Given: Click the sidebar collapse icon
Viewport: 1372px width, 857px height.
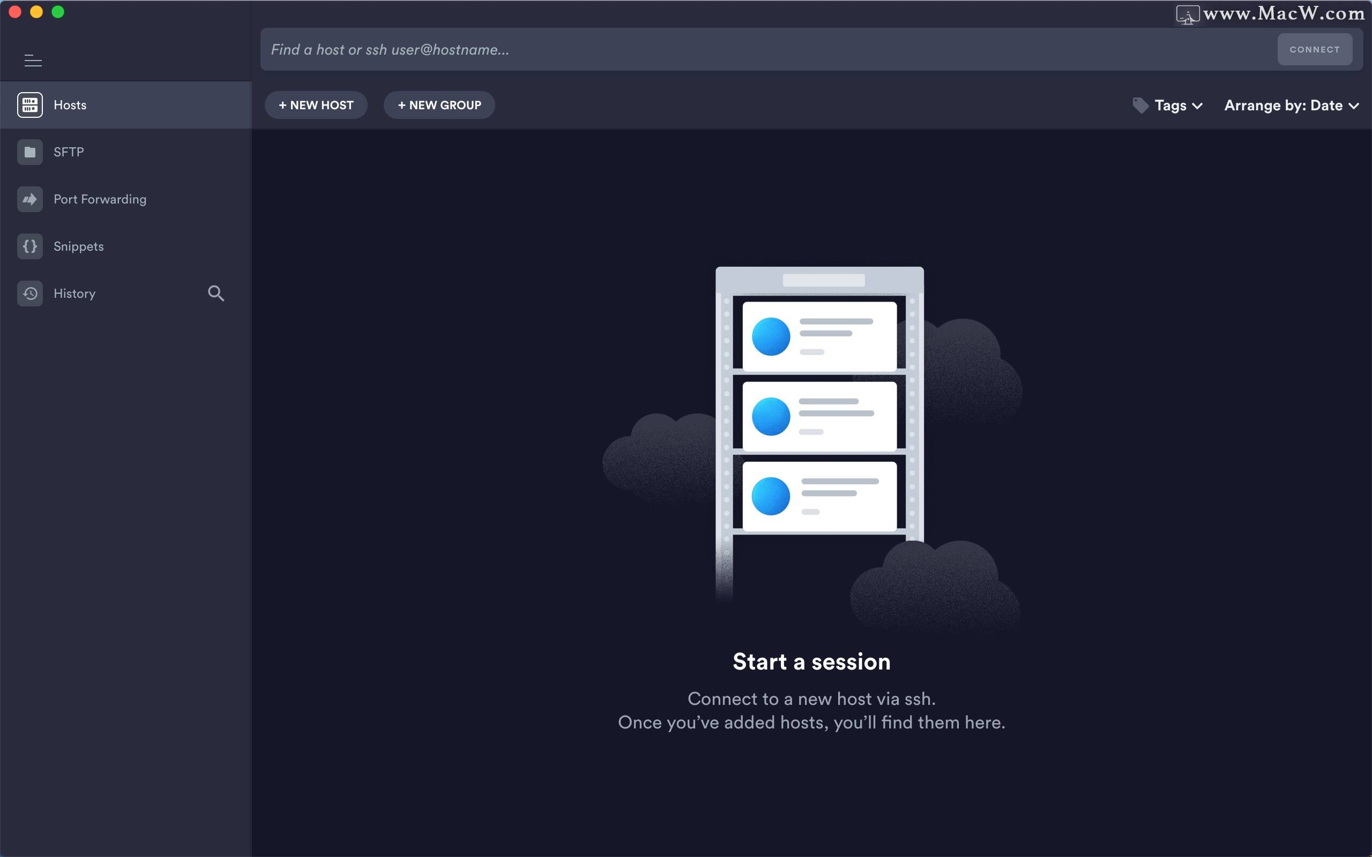Looking at the screenshot, I should click(x=32, y=61).
